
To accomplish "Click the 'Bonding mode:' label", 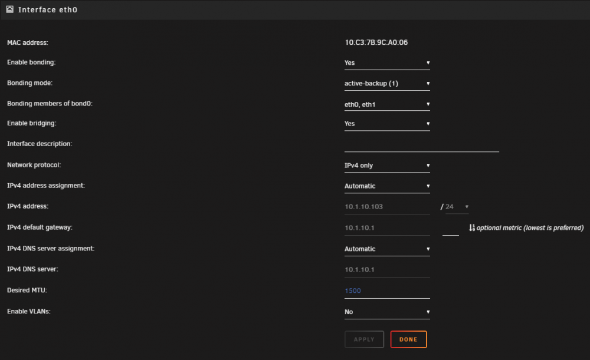I will (29, 83).
